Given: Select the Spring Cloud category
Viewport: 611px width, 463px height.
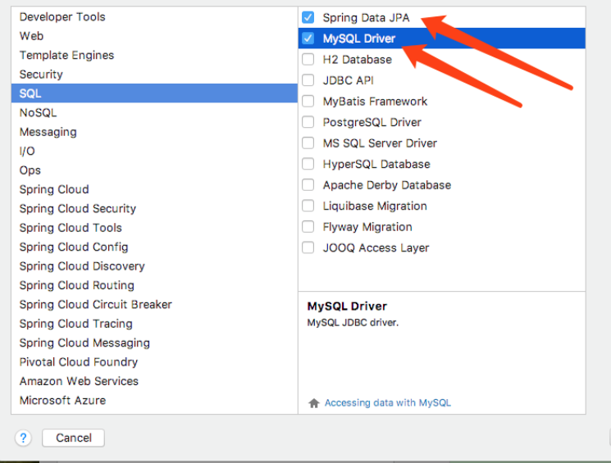Looking at the screenshot, I should (x=154, y=189).
